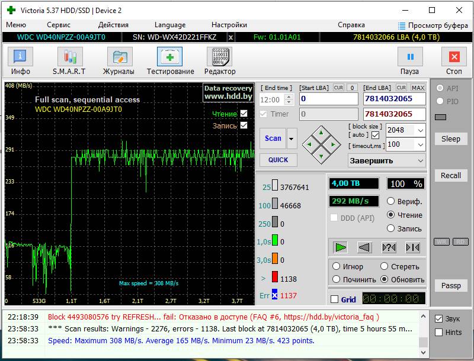Click the rewind scan direction button
Image resolution: width=474 pixels, height=361 pixels.
pos(364,247)
